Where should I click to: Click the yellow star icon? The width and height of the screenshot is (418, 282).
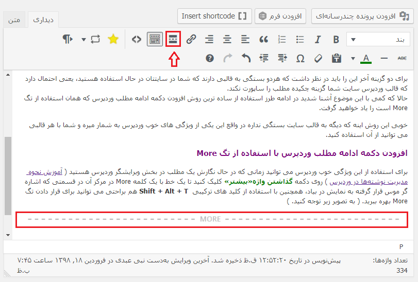[113, 40]
